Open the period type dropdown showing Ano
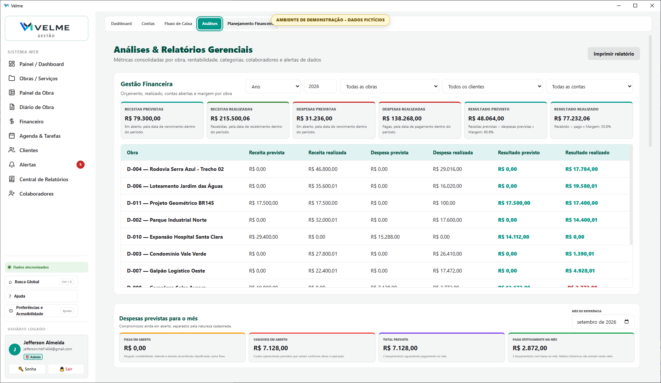This screenshot has height=383, width=661. point(273,87)
